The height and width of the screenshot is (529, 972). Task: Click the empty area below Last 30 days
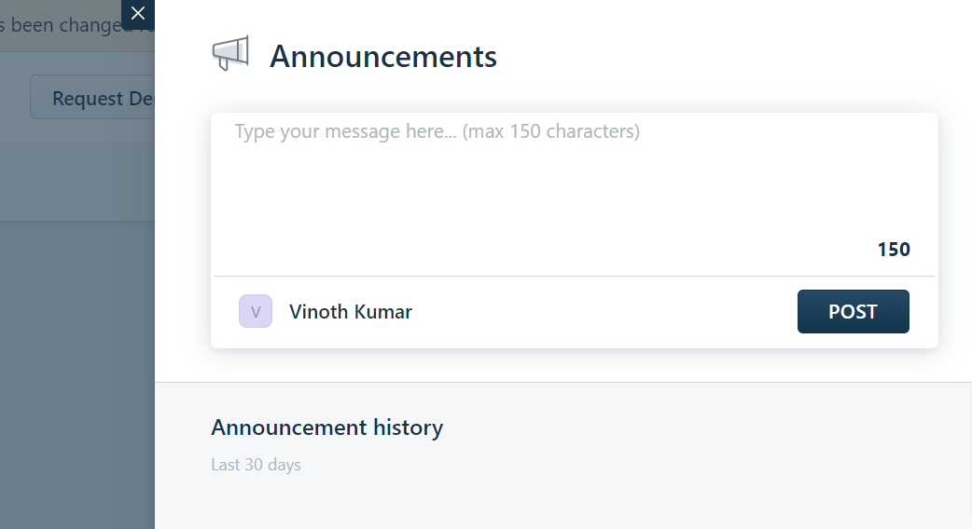[562, 502]
